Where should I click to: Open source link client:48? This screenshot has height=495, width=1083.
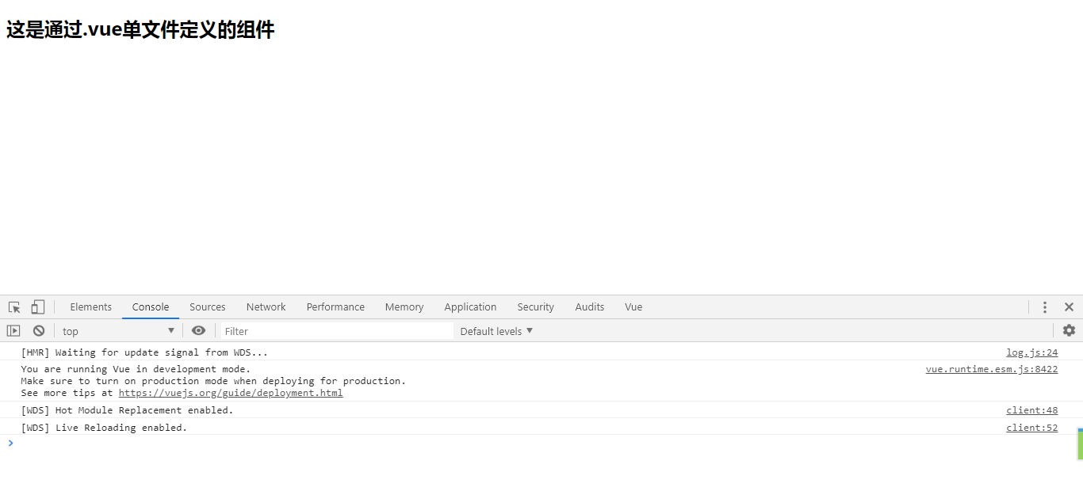click(x=1032, y=410)
